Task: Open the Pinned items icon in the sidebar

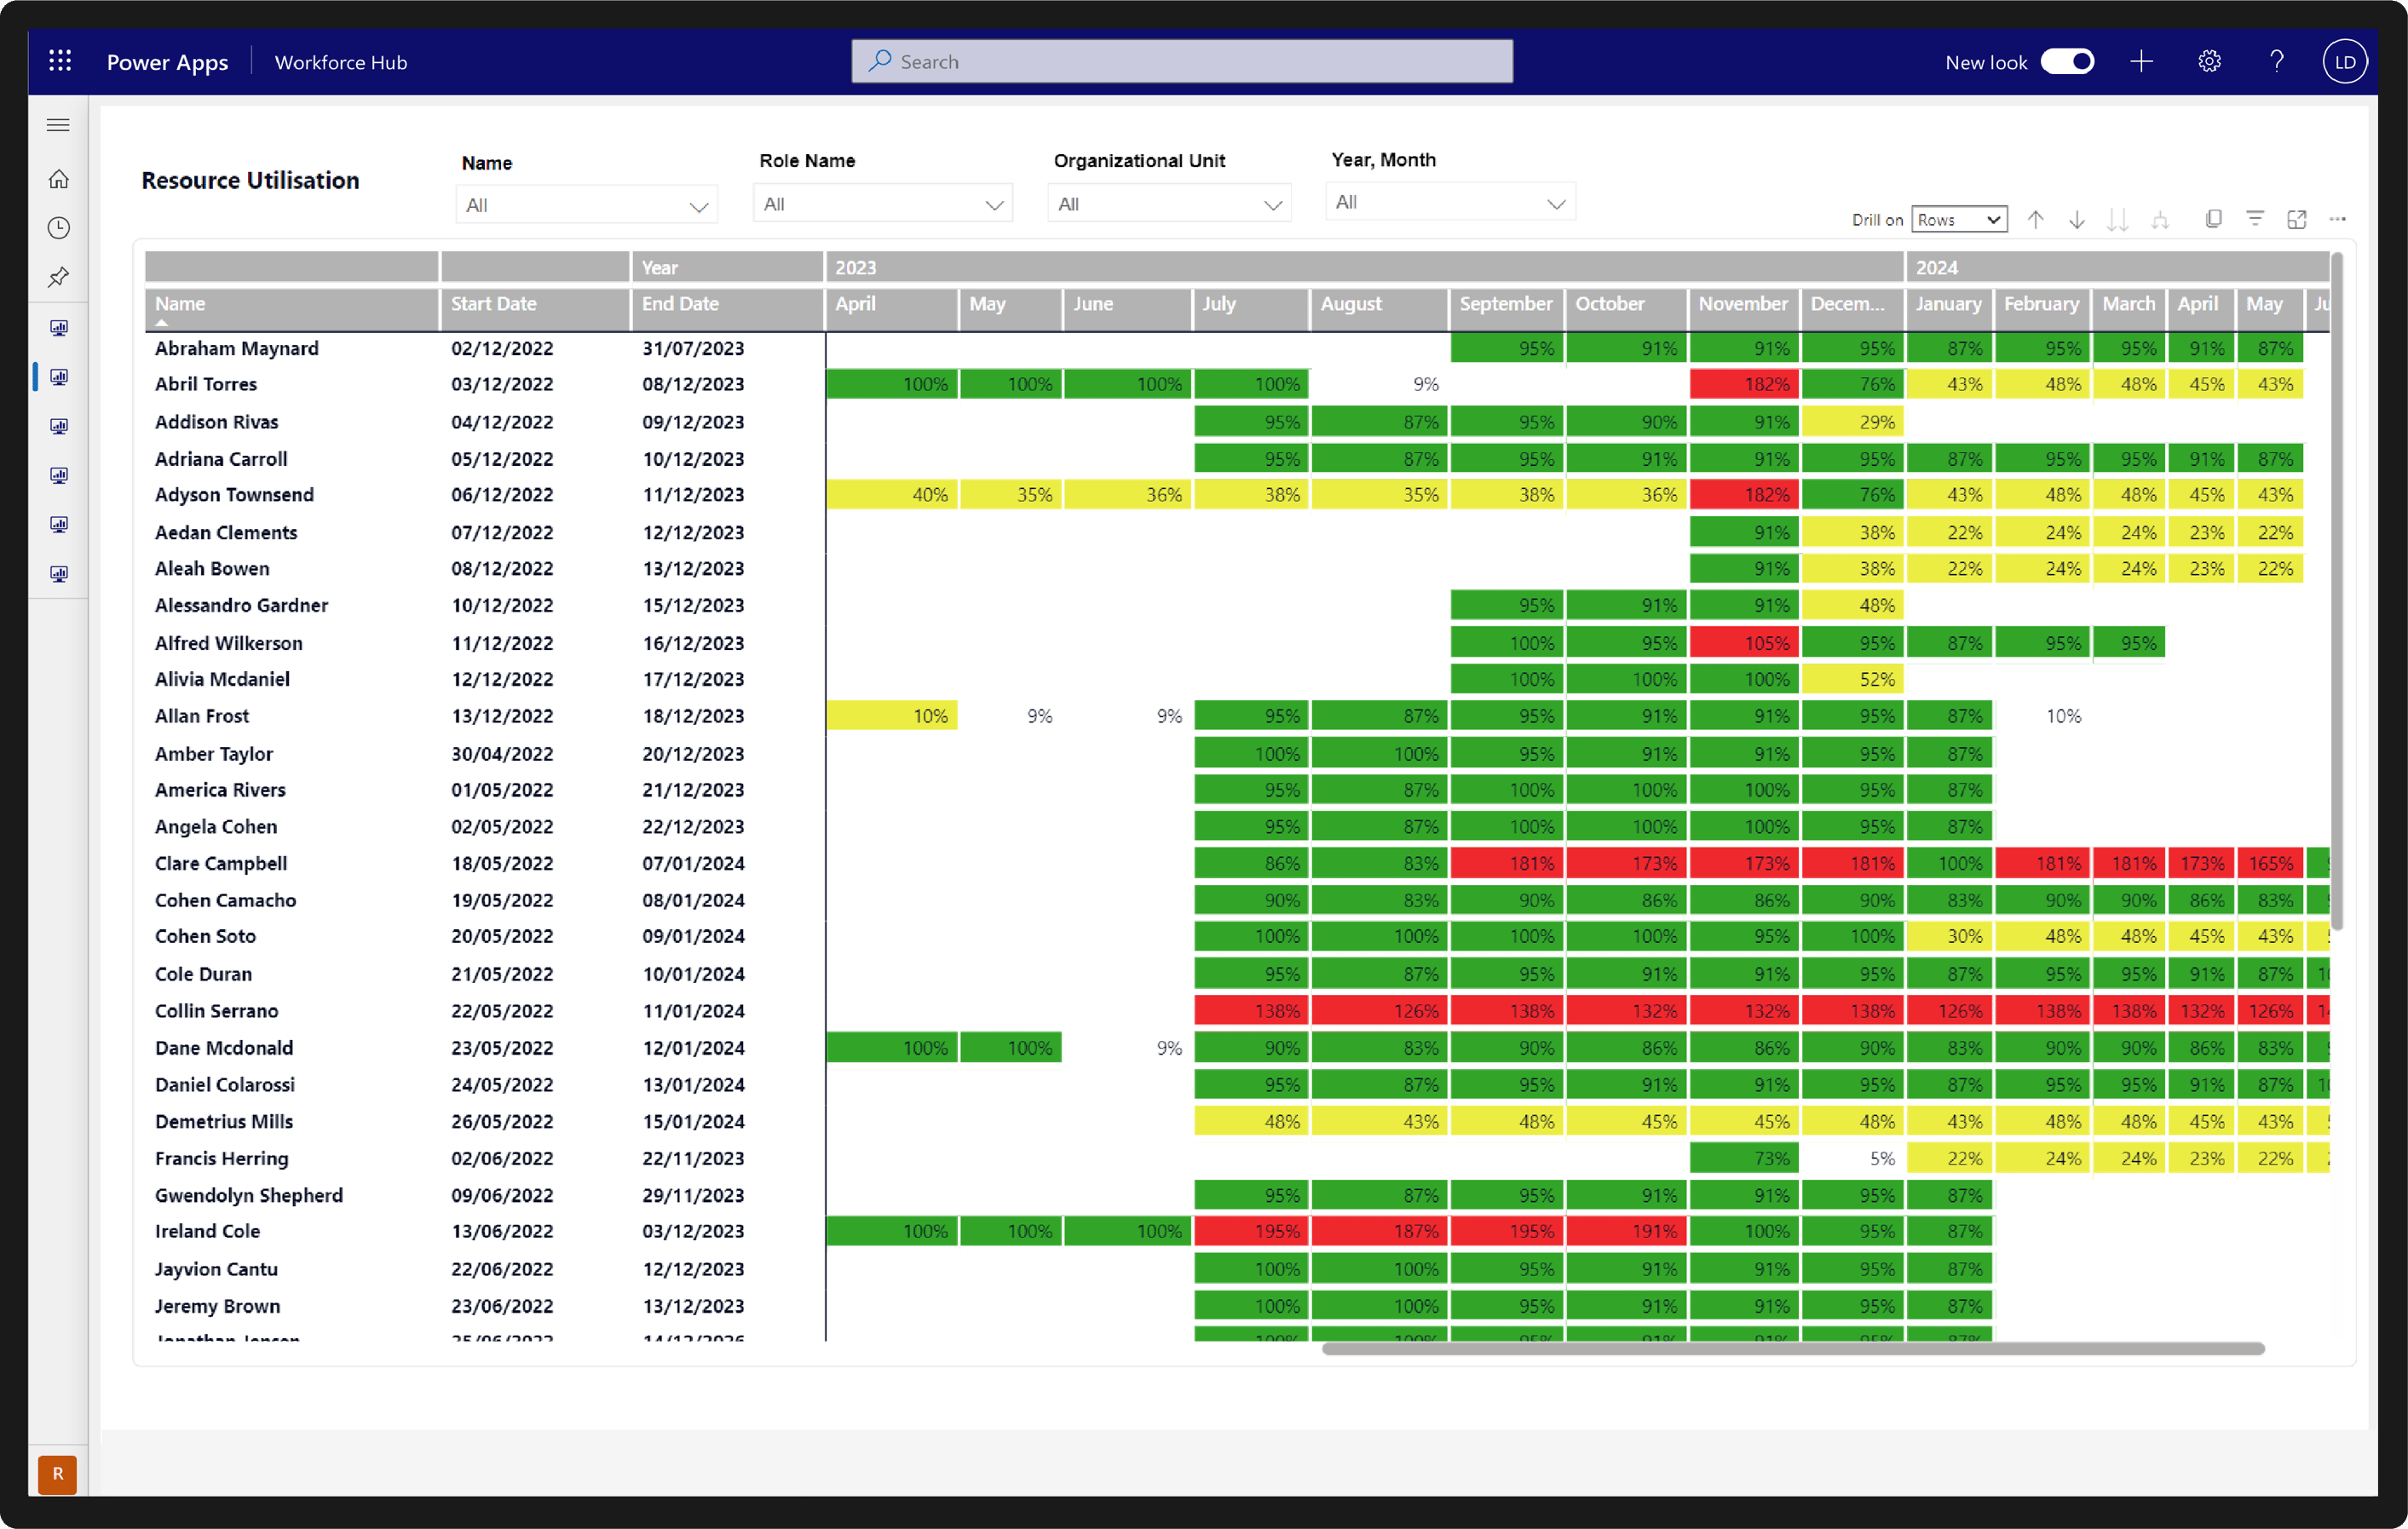Action: point(59,277)
